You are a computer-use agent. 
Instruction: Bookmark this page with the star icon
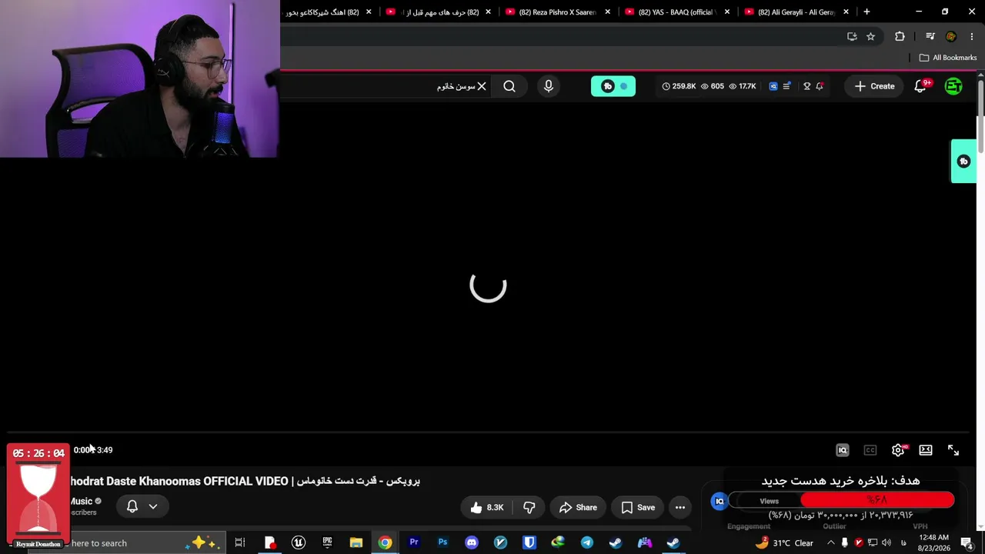coord(870,36)
